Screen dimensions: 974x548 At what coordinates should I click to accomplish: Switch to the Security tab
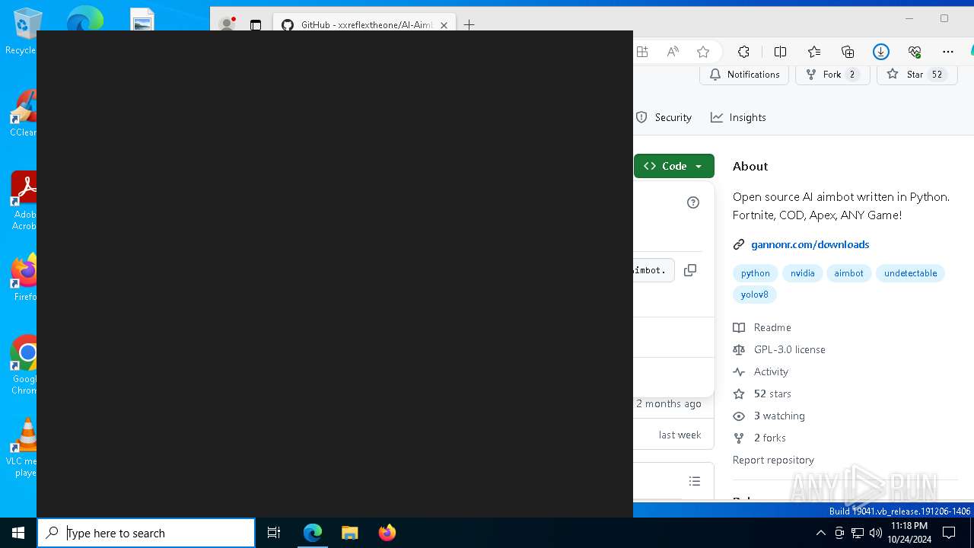tap(664, 117)
